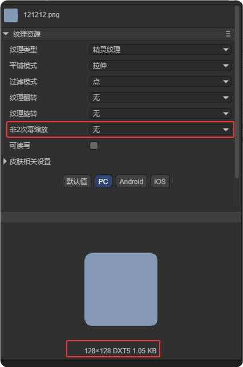Open the 纹理资源 section options menu icon
The width and height of the screenshot is (243, 367).
click(228, 34)
